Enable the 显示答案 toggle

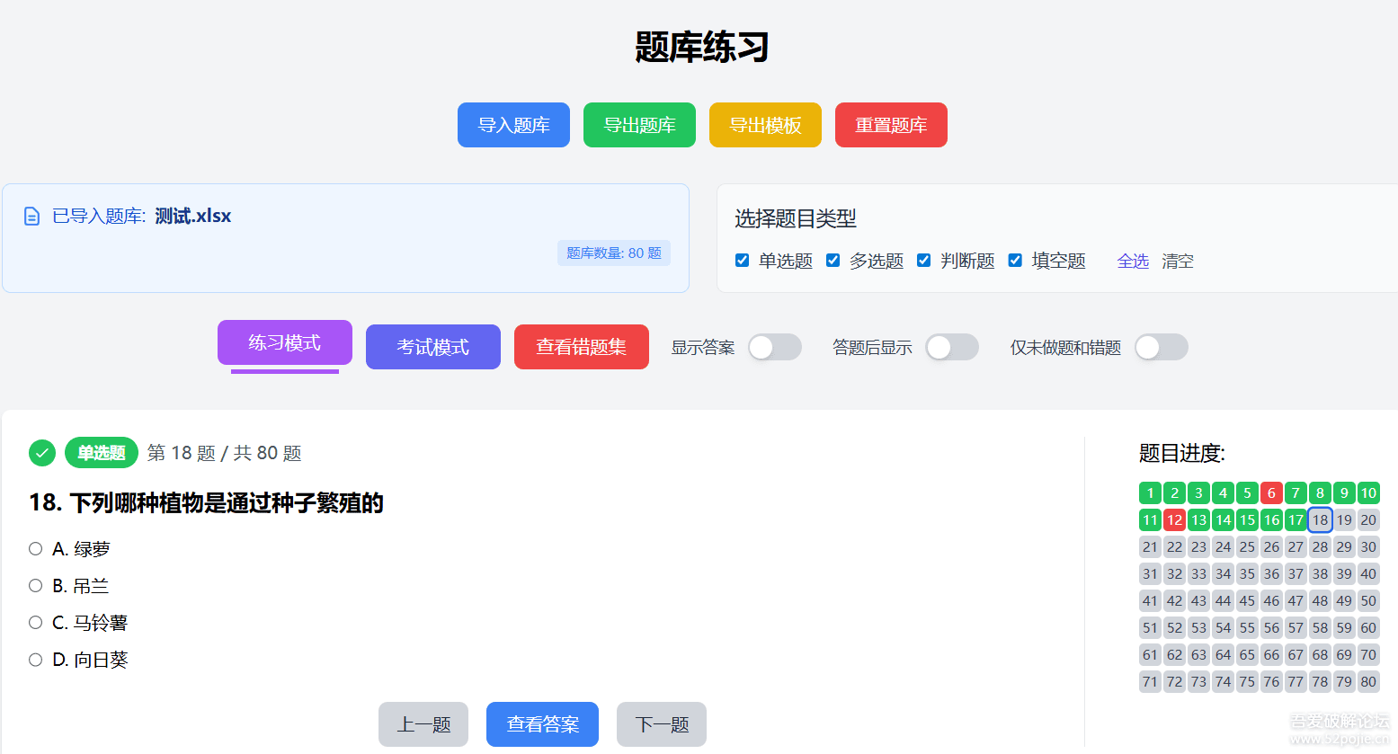pyautogui.click(x=774, y=347)
